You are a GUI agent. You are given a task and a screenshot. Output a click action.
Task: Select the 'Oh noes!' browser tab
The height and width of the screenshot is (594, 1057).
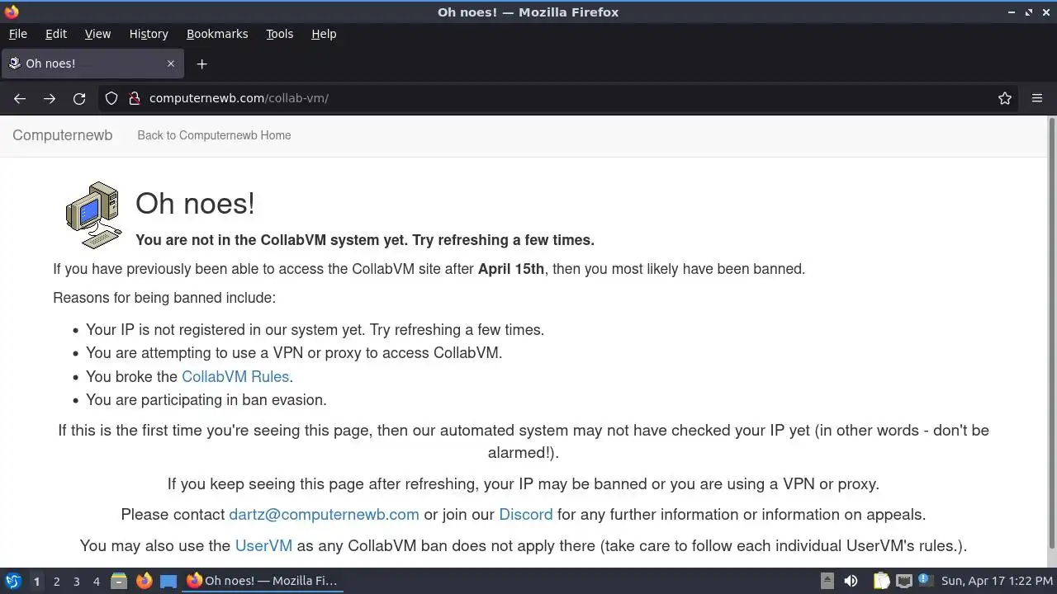[92, 64]
